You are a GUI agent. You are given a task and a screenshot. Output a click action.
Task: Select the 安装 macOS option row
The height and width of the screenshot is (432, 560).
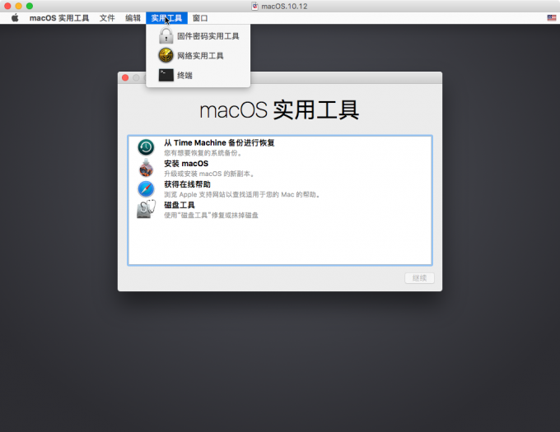[x=280, y=168]
